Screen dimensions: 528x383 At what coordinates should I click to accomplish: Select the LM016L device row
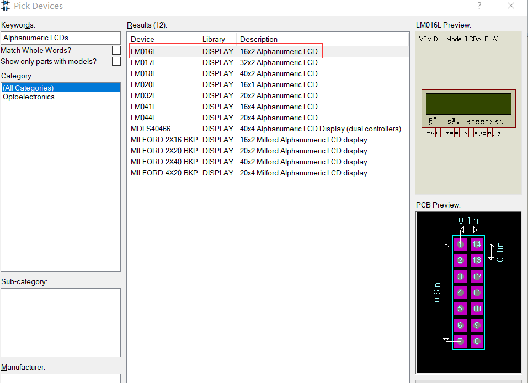point(268,51)
